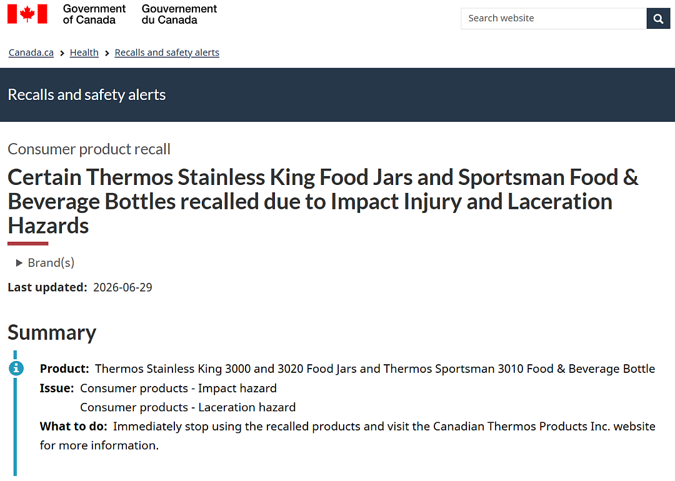Click the recall page main title

(x=323, y=201)
